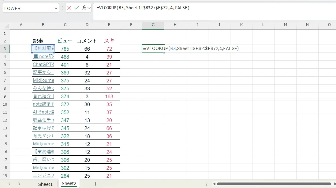Click the view count 785
The height and width of the screenshot is (188, 336).
click(65, 49)
